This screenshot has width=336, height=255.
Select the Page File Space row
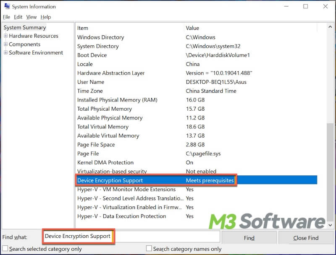(196, 145)
